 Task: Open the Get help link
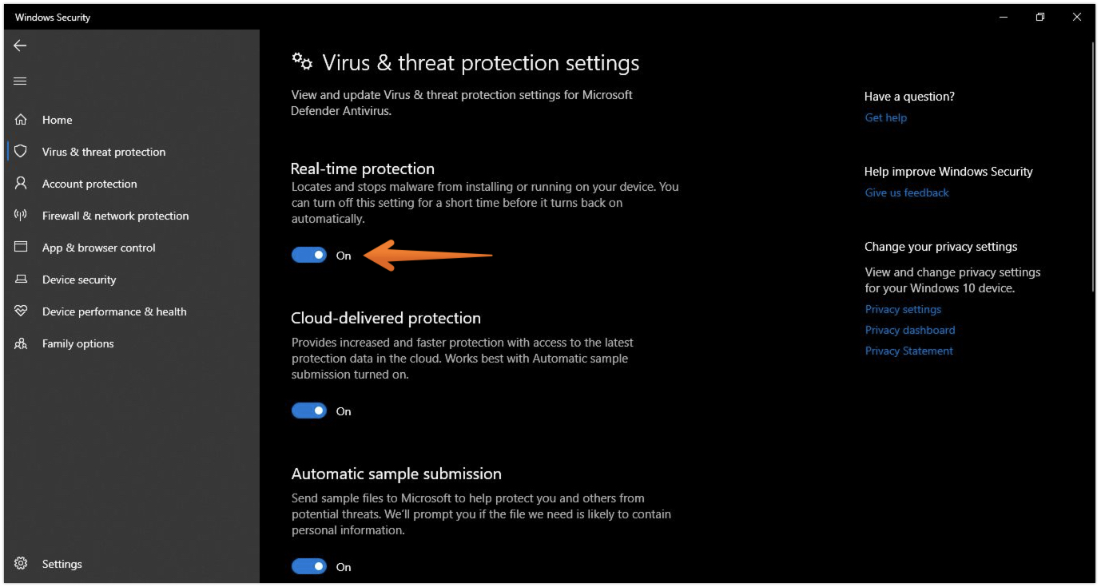click(885, 117)
